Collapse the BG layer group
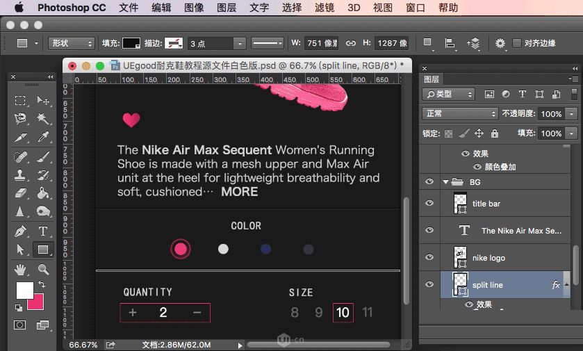 [445, 182]
